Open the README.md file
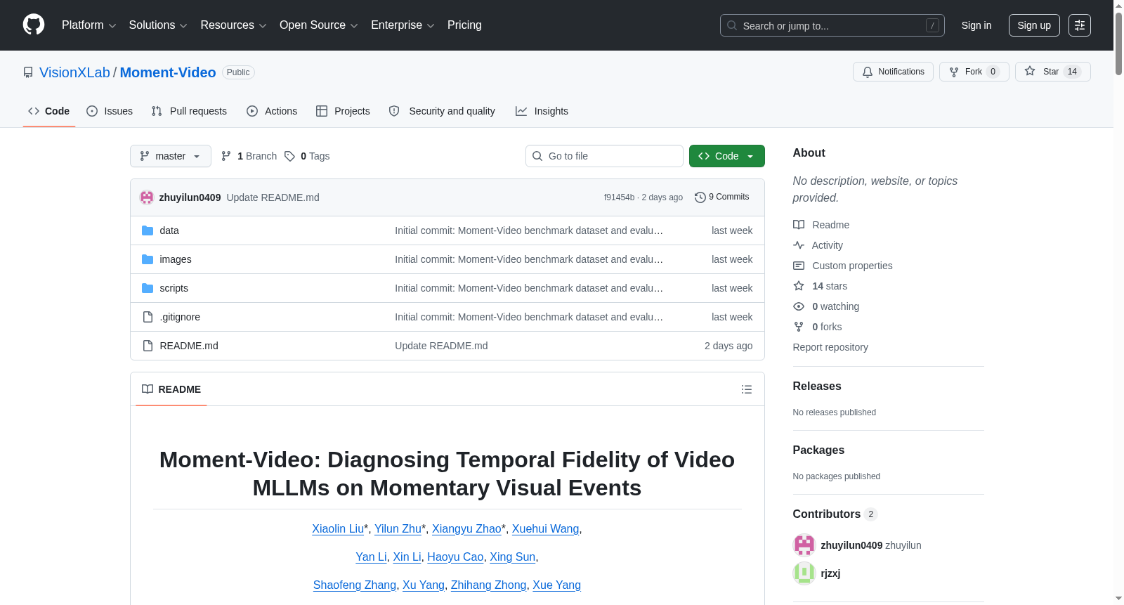This screenshot has width=1124, height=605. pos(189,346)
